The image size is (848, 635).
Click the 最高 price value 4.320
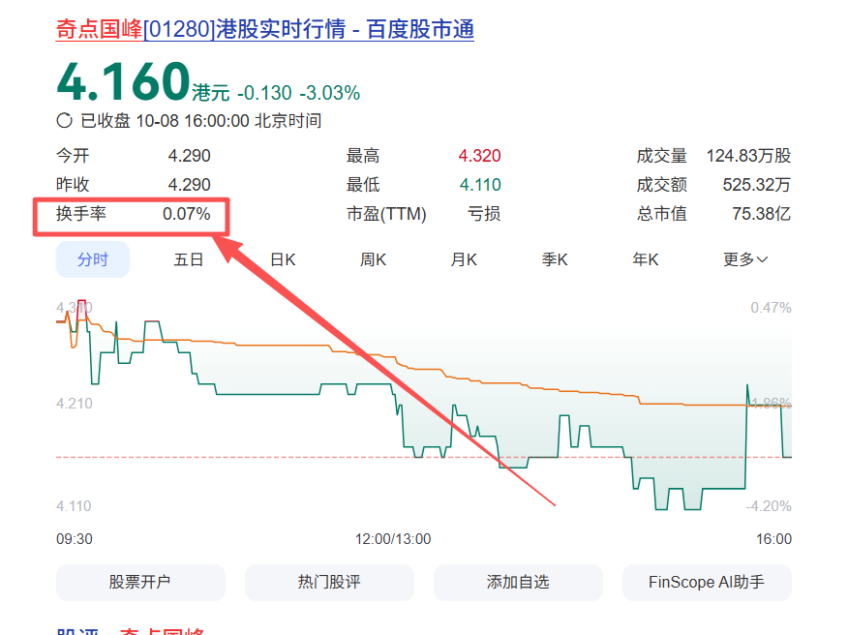click(479, 155)
